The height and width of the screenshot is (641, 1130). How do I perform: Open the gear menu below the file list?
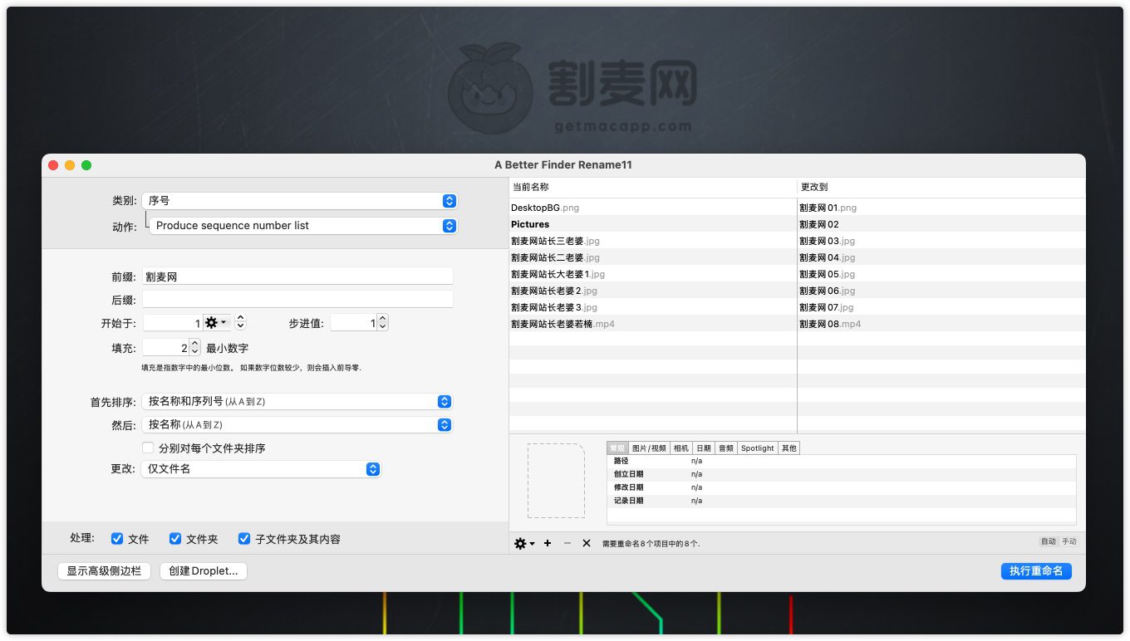pyautogui.click(x=523, y=543)
